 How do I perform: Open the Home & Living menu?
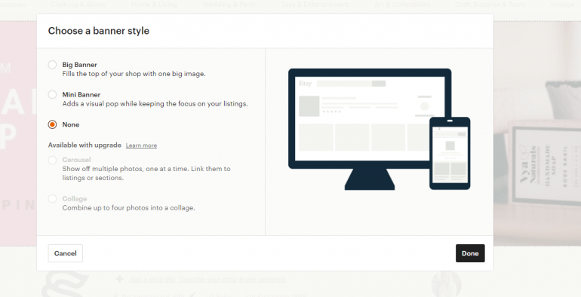[x=154, y=5]
